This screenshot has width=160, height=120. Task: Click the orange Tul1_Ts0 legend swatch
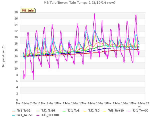85,111
